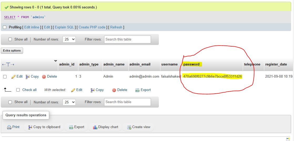Click the Print icon in query results operations
The height and width of the screenshot is (141, 294).
[9, 127]
